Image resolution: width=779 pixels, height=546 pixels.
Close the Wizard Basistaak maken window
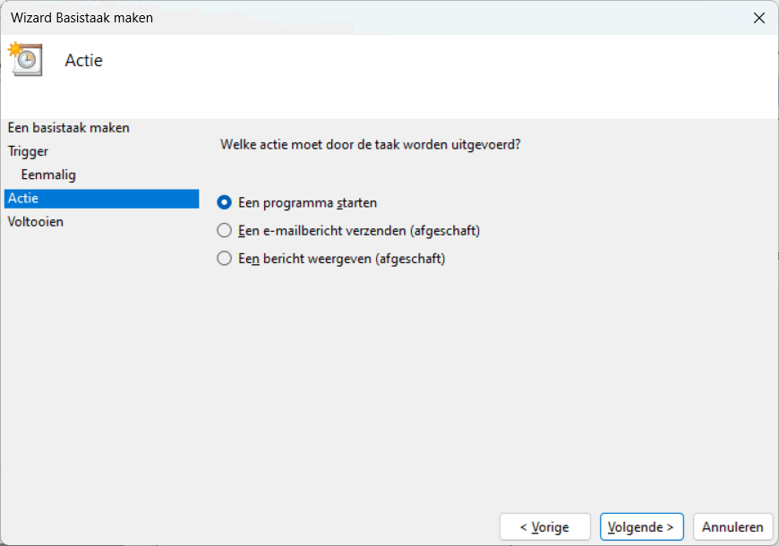coord(758,18)
